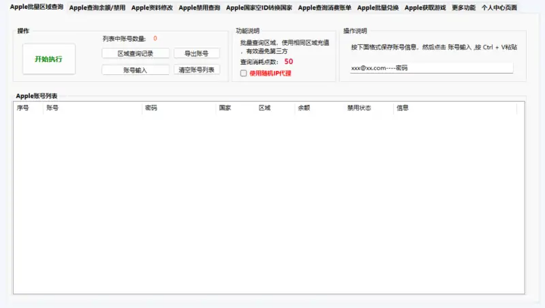Go to Apple国家空ID转换国家 tab
This screenshot has height=308, width=545.
(x=259, y=7)
